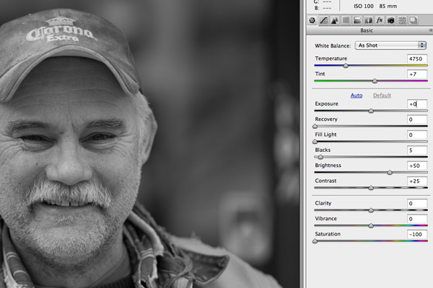Screen dimensions: 433x288
Task: Click the Clarity value field
Action: 417,203
